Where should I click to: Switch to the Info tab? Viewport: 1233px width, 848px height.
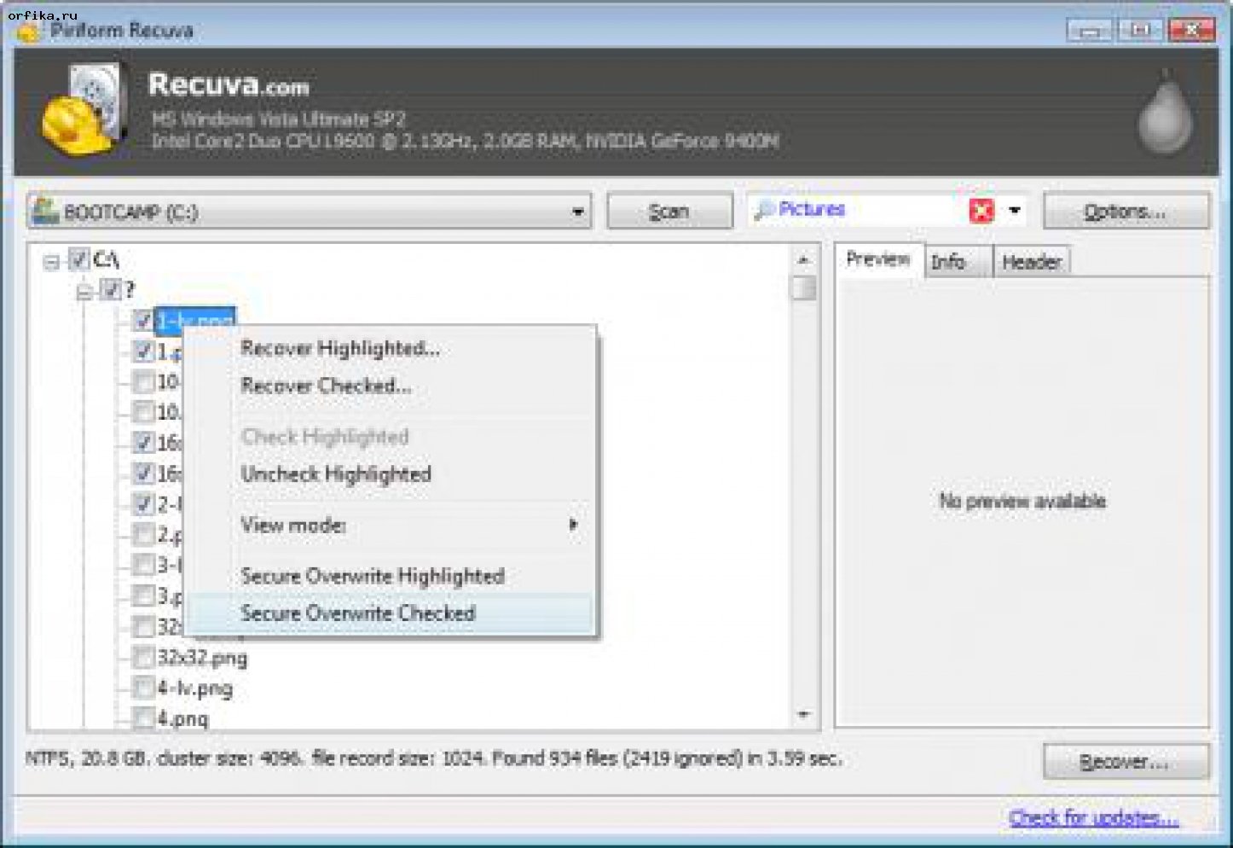pos(948,262)
